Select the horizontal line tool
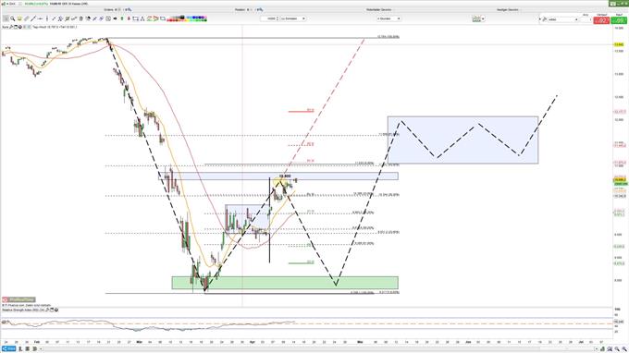Screen dimensions: 629x353 40,18
